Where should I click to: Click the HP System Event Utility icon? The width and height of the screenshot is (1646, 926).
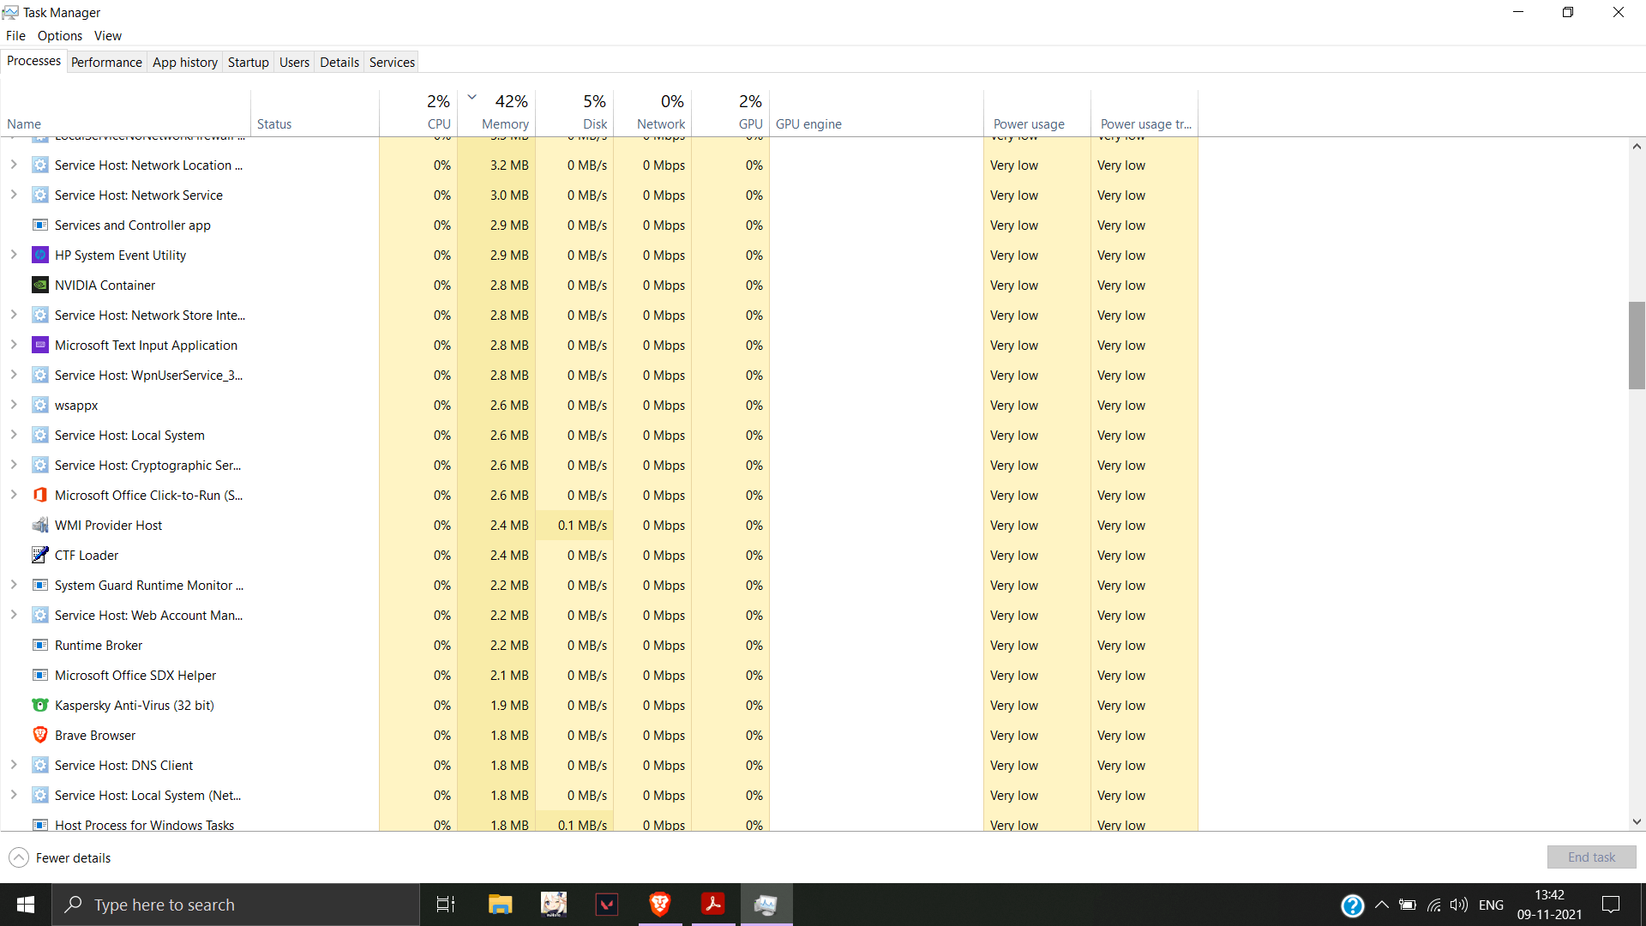pyautogui.click(x=40, y=255)
